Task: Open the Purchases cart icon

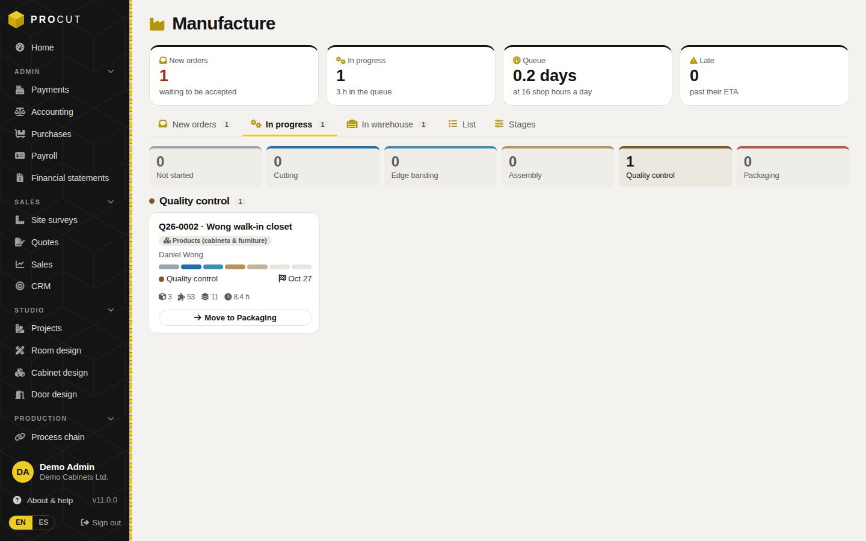Action: tap(20, 134)
